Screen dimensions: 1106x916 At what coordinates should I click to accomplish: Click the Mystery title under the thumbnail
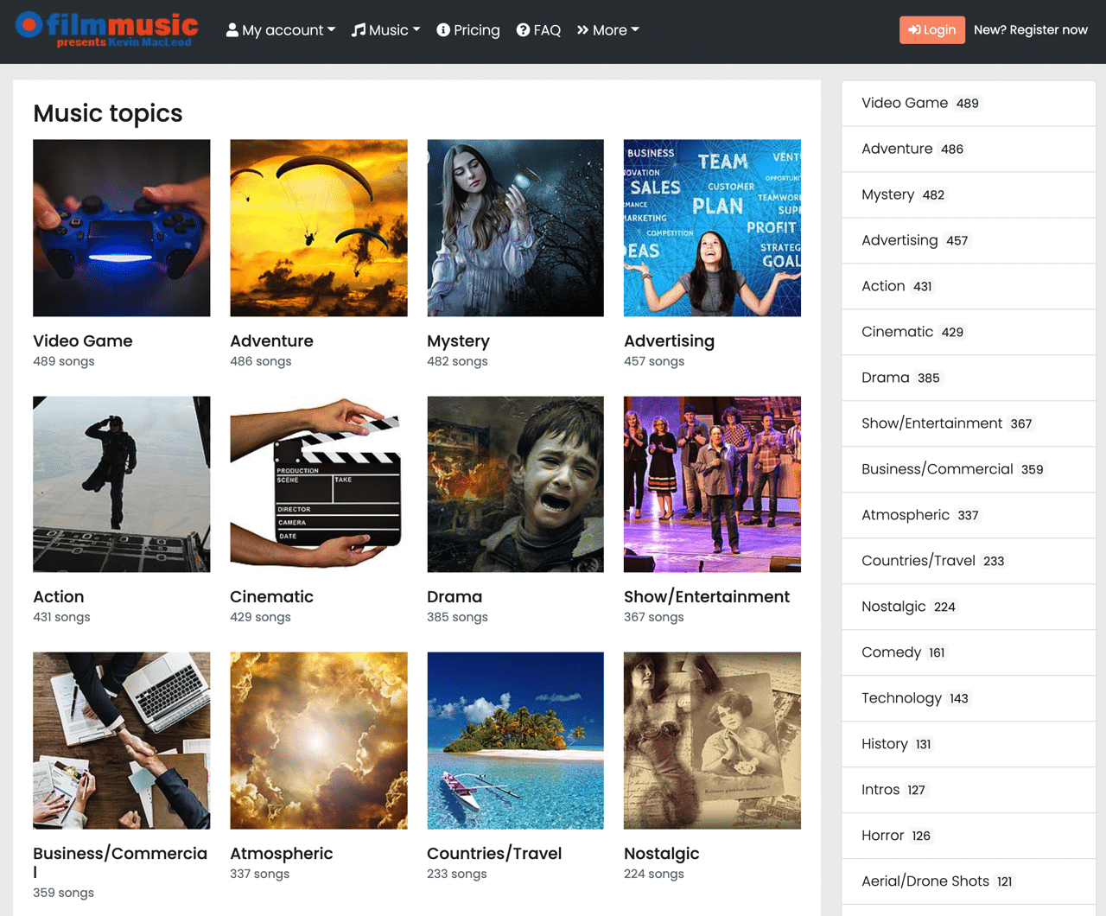click(x=458, y=340)
